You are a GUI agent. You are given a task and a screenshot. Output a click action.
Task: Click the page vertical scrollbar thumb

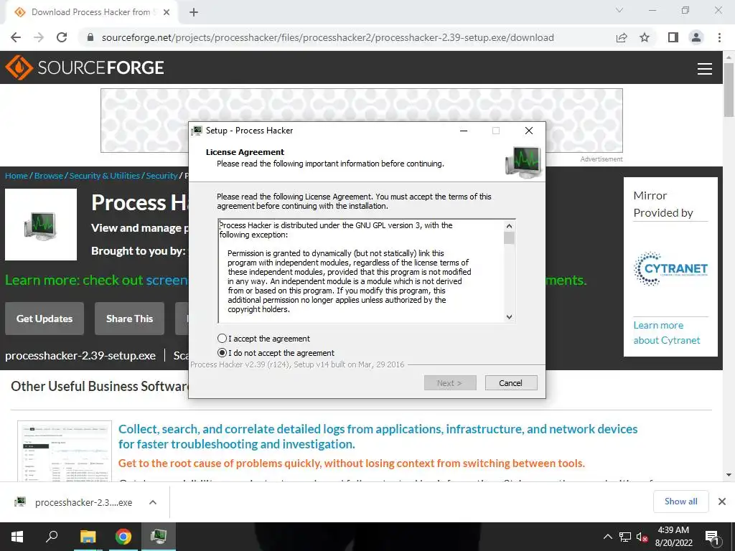[x=729, y=90]
